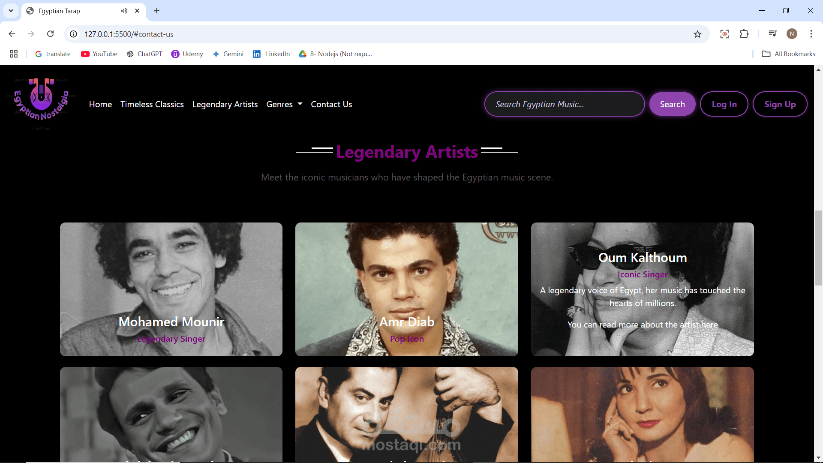Click the 'Legendary Singer' subtitle text

point(171,339)
